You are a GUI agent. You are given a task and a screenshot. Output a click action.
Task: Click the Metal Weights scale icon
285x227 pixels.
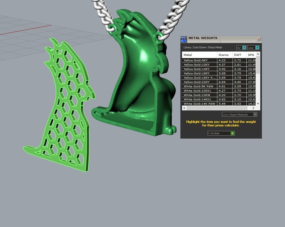[x=184, y=39]
